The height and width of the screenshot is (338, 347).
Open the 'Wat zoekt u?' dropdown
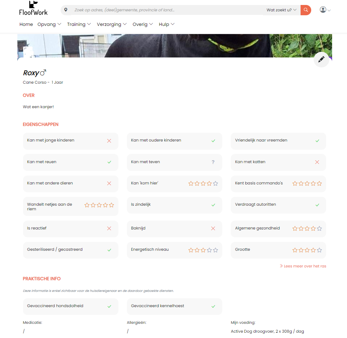tap(281, 10)
